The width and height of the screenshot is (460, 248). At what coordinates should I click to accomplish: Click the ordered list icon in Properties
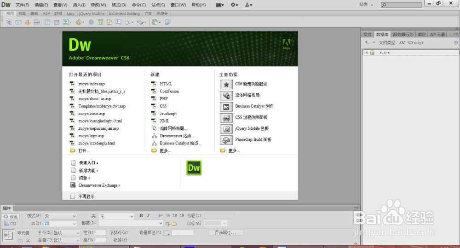point(167,216)
